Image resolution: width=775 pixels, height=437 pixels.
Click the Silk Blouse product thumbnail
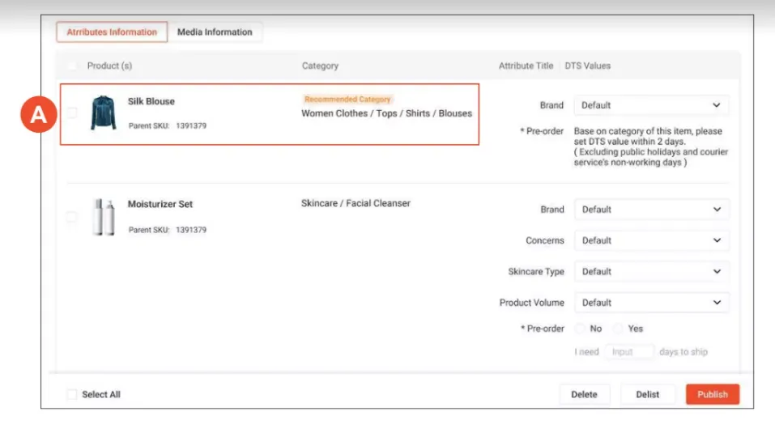point(104,113)
